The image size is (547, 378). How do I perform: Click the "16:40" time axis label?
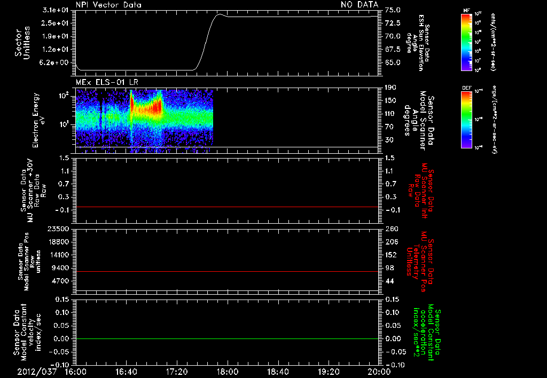[126, 372]
